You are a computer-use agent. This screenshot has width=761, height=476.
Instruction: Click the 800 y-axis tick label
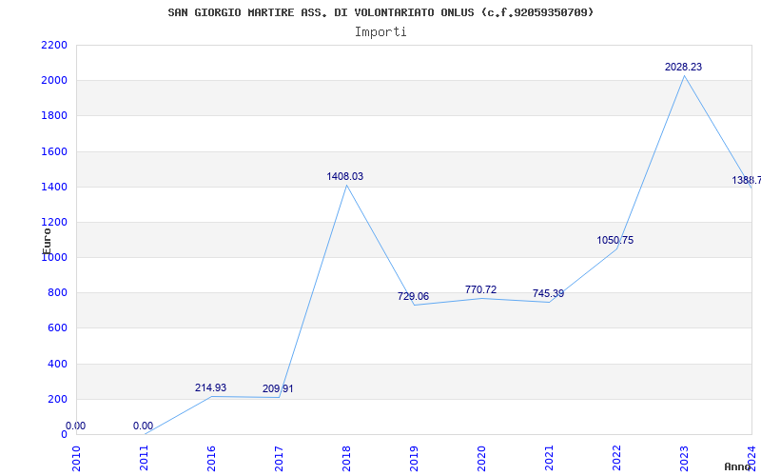[x=58, y=293]
